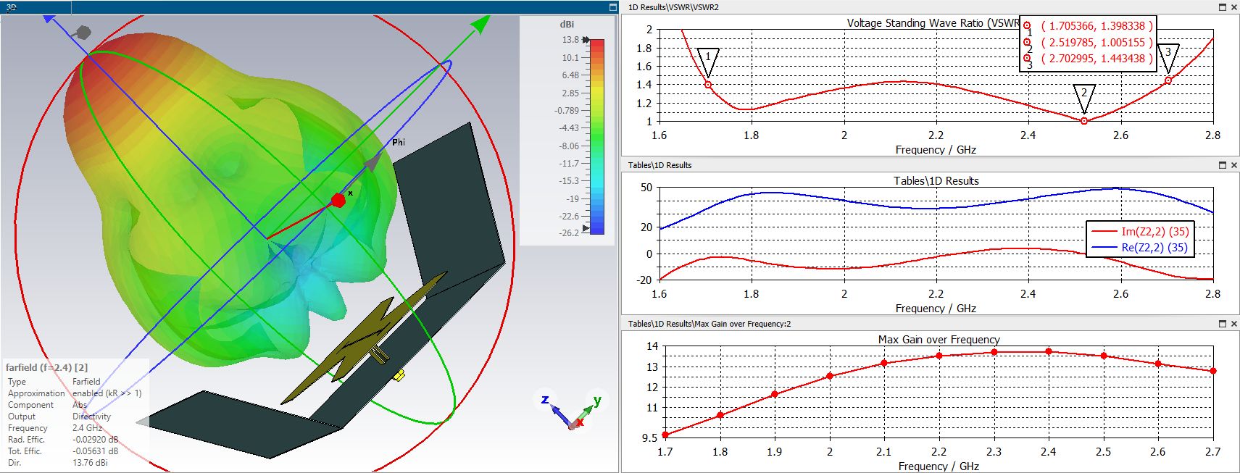Click the coordinate axis orientation gizmo
The width and height of the screenshot is (1240, 473).
click(573, 412)
